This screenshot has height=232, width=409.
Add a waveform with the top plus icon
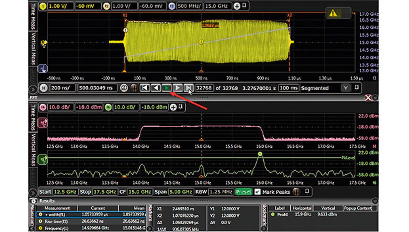pos(236,6)
